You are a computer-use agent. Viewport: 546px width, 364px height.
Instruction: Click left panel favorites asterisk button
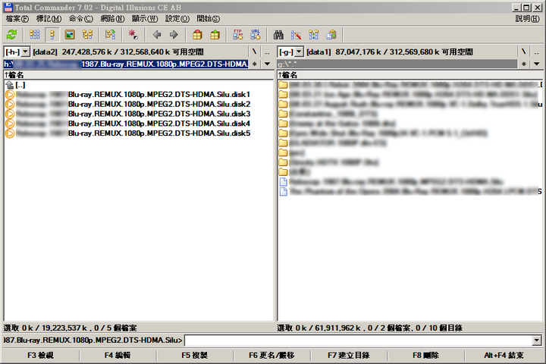click(255, 64)
